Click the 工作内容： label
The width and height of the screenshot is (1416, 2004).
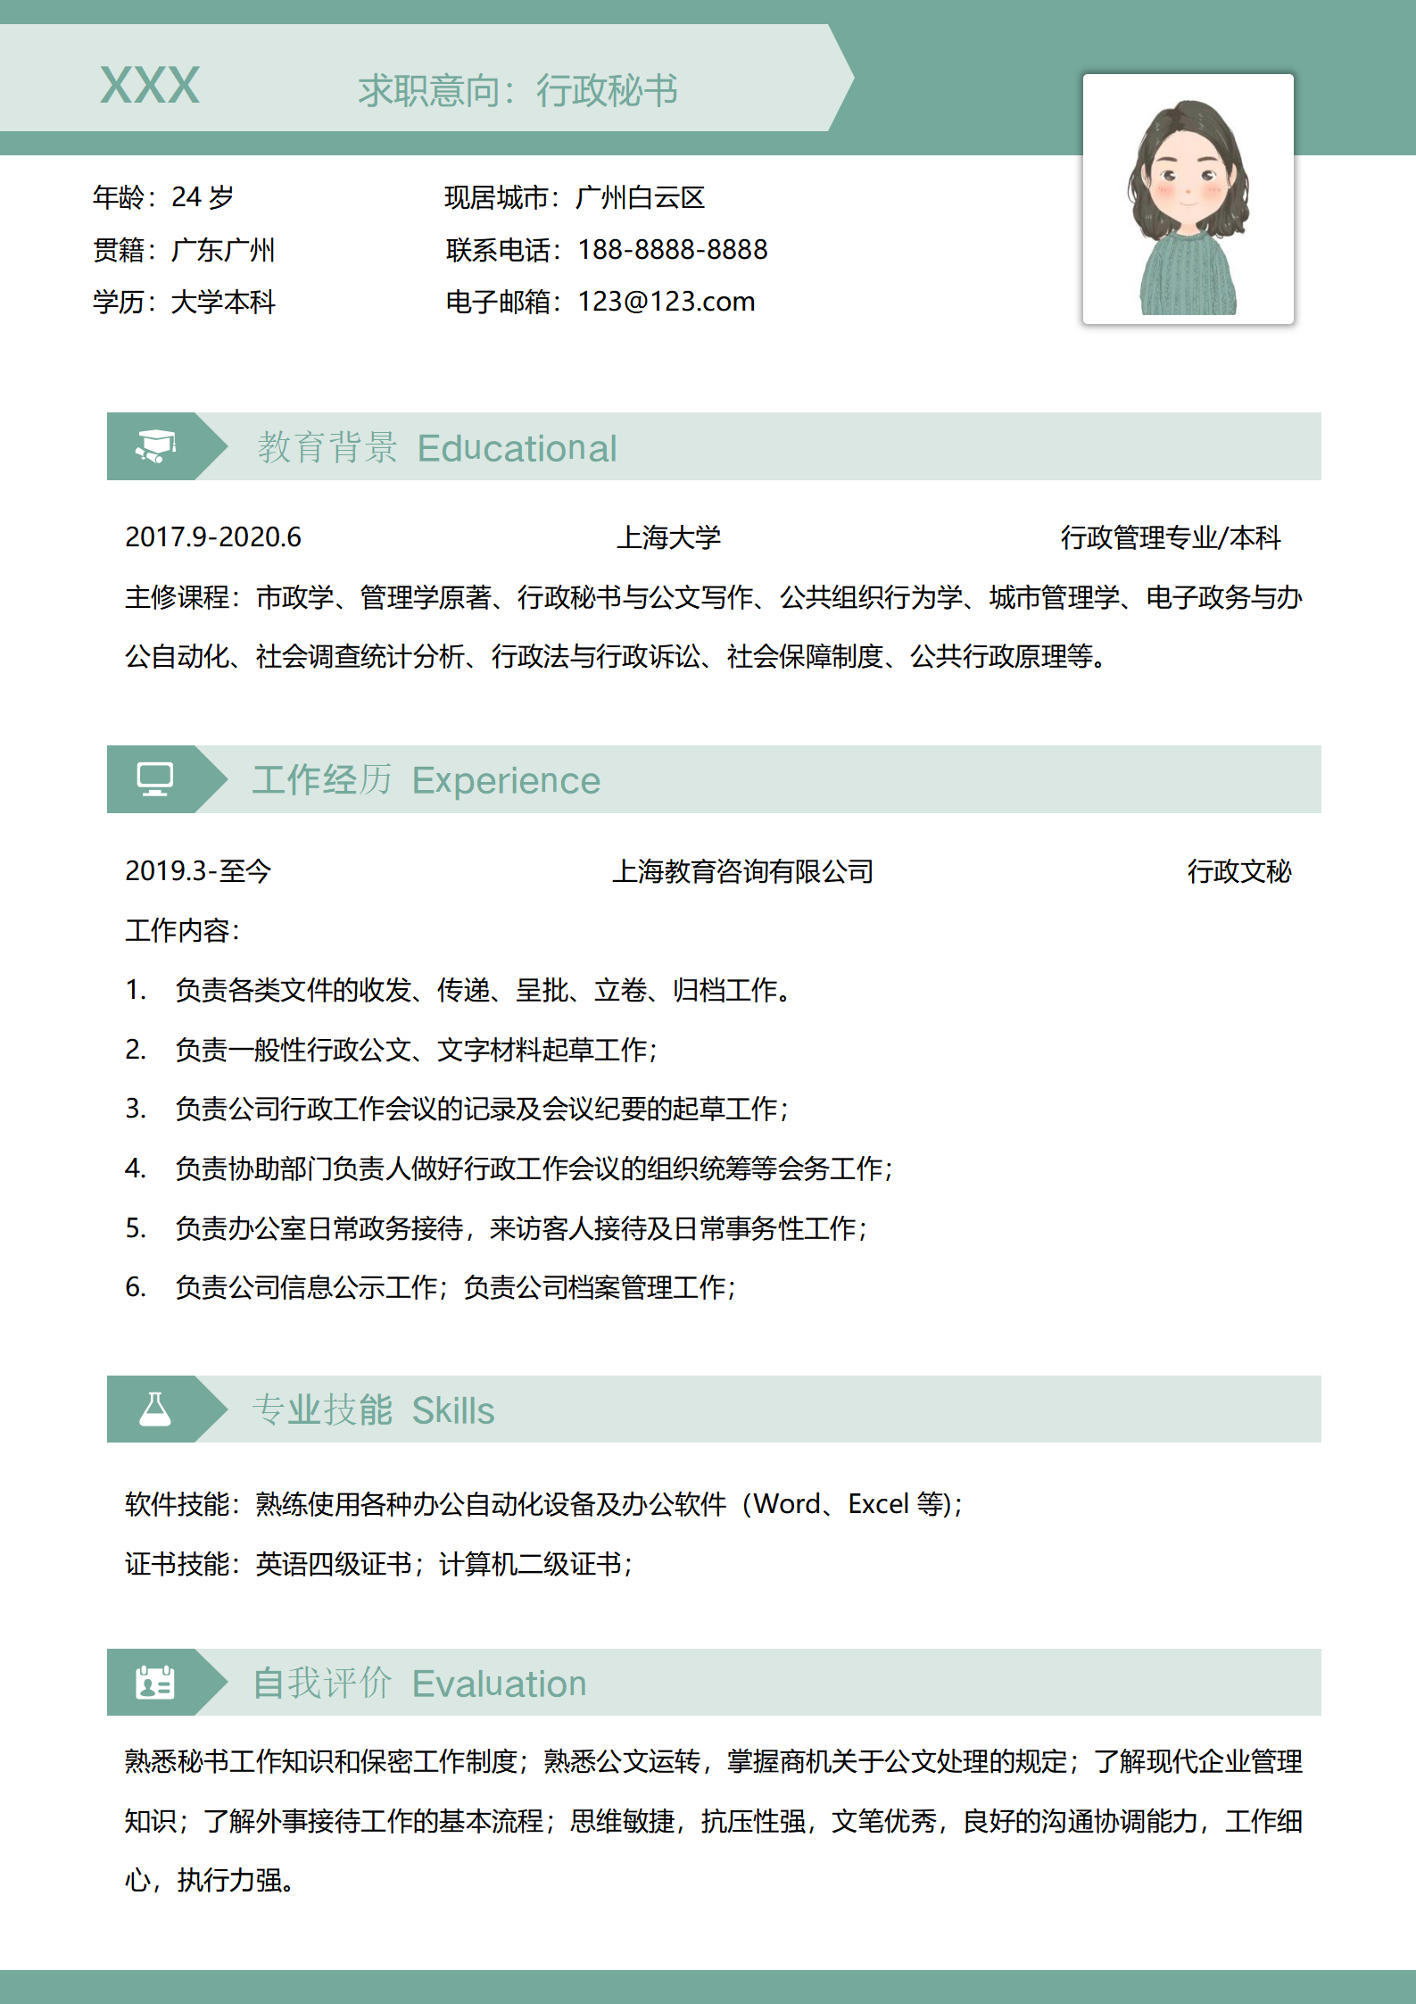coord(183,930)
